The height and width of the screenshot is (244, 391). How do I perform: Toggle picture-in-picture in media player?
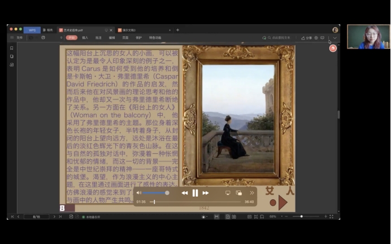(239, 193)
